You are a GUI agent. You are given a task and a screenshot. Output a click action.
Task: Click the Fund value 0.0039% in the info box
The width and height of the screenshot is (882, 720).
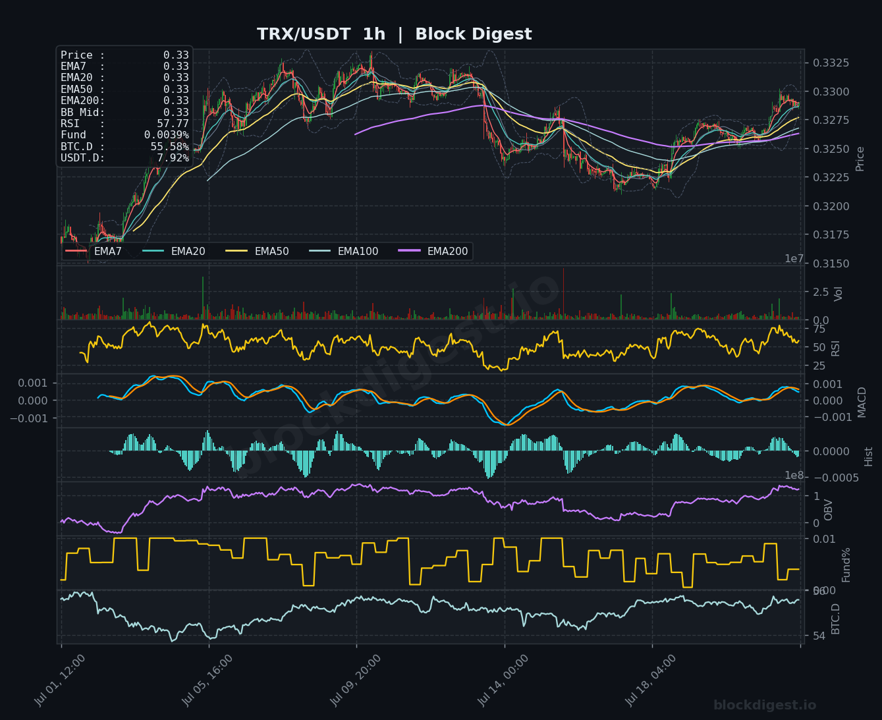166,135
